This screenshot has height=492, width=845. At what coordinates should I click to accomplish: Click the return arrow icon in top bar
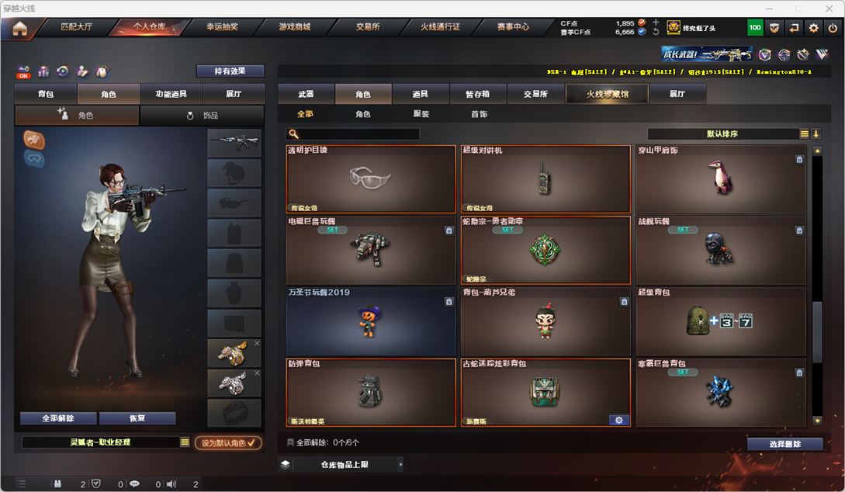pyautogui.click(x=794, y=27)
